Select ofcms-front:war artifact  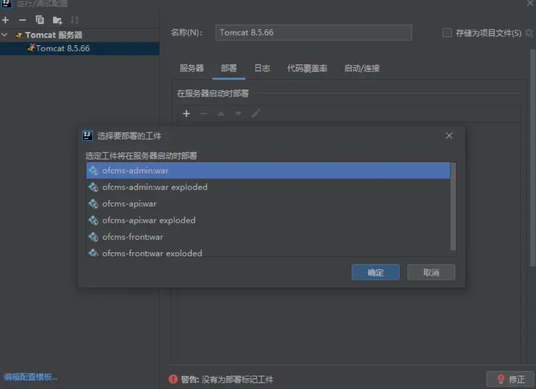(x=268, y=237)
